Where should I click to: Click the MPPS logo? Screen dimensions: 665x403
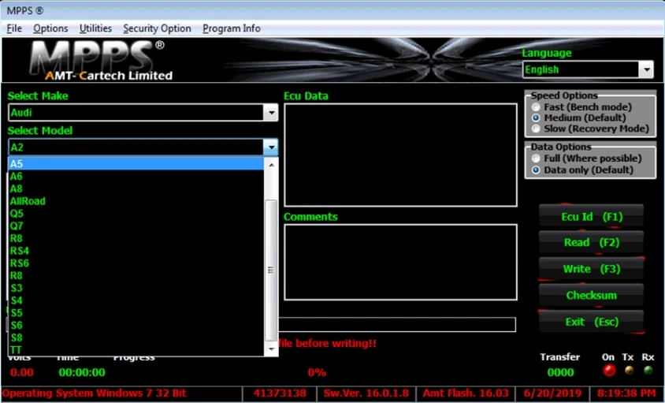101,61
